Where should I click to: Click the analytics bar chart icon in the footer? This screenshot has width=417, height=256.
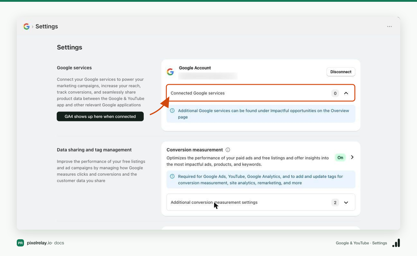[396, 243]
